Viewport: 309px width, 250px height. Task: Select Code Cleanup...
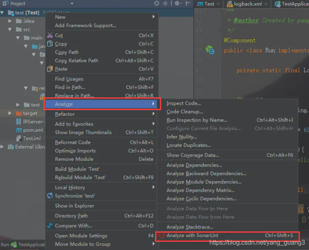tap(228, 111)
